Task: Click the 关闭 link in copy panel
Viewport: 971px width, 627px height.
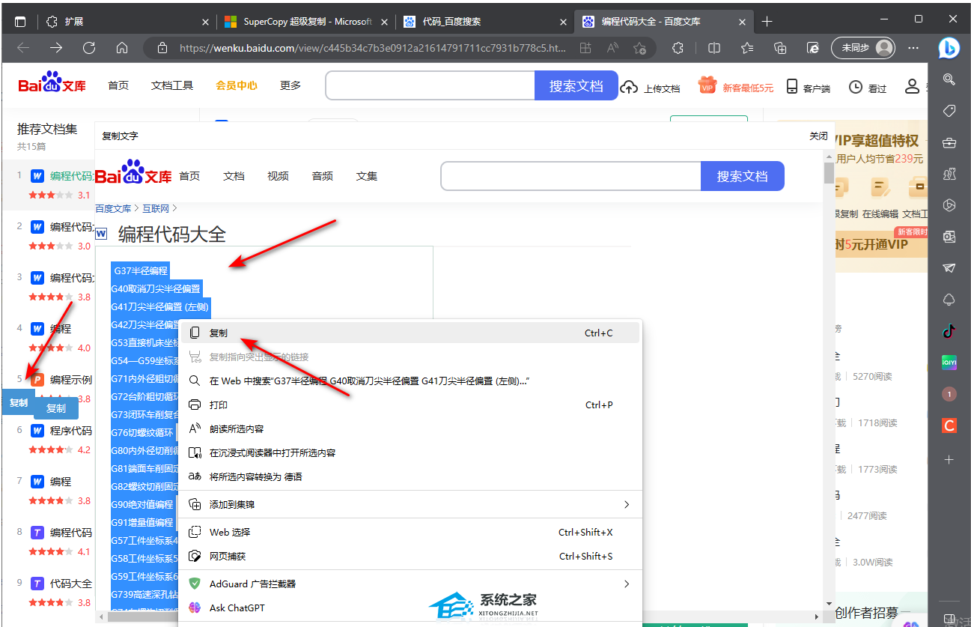Action: point(818,136)
